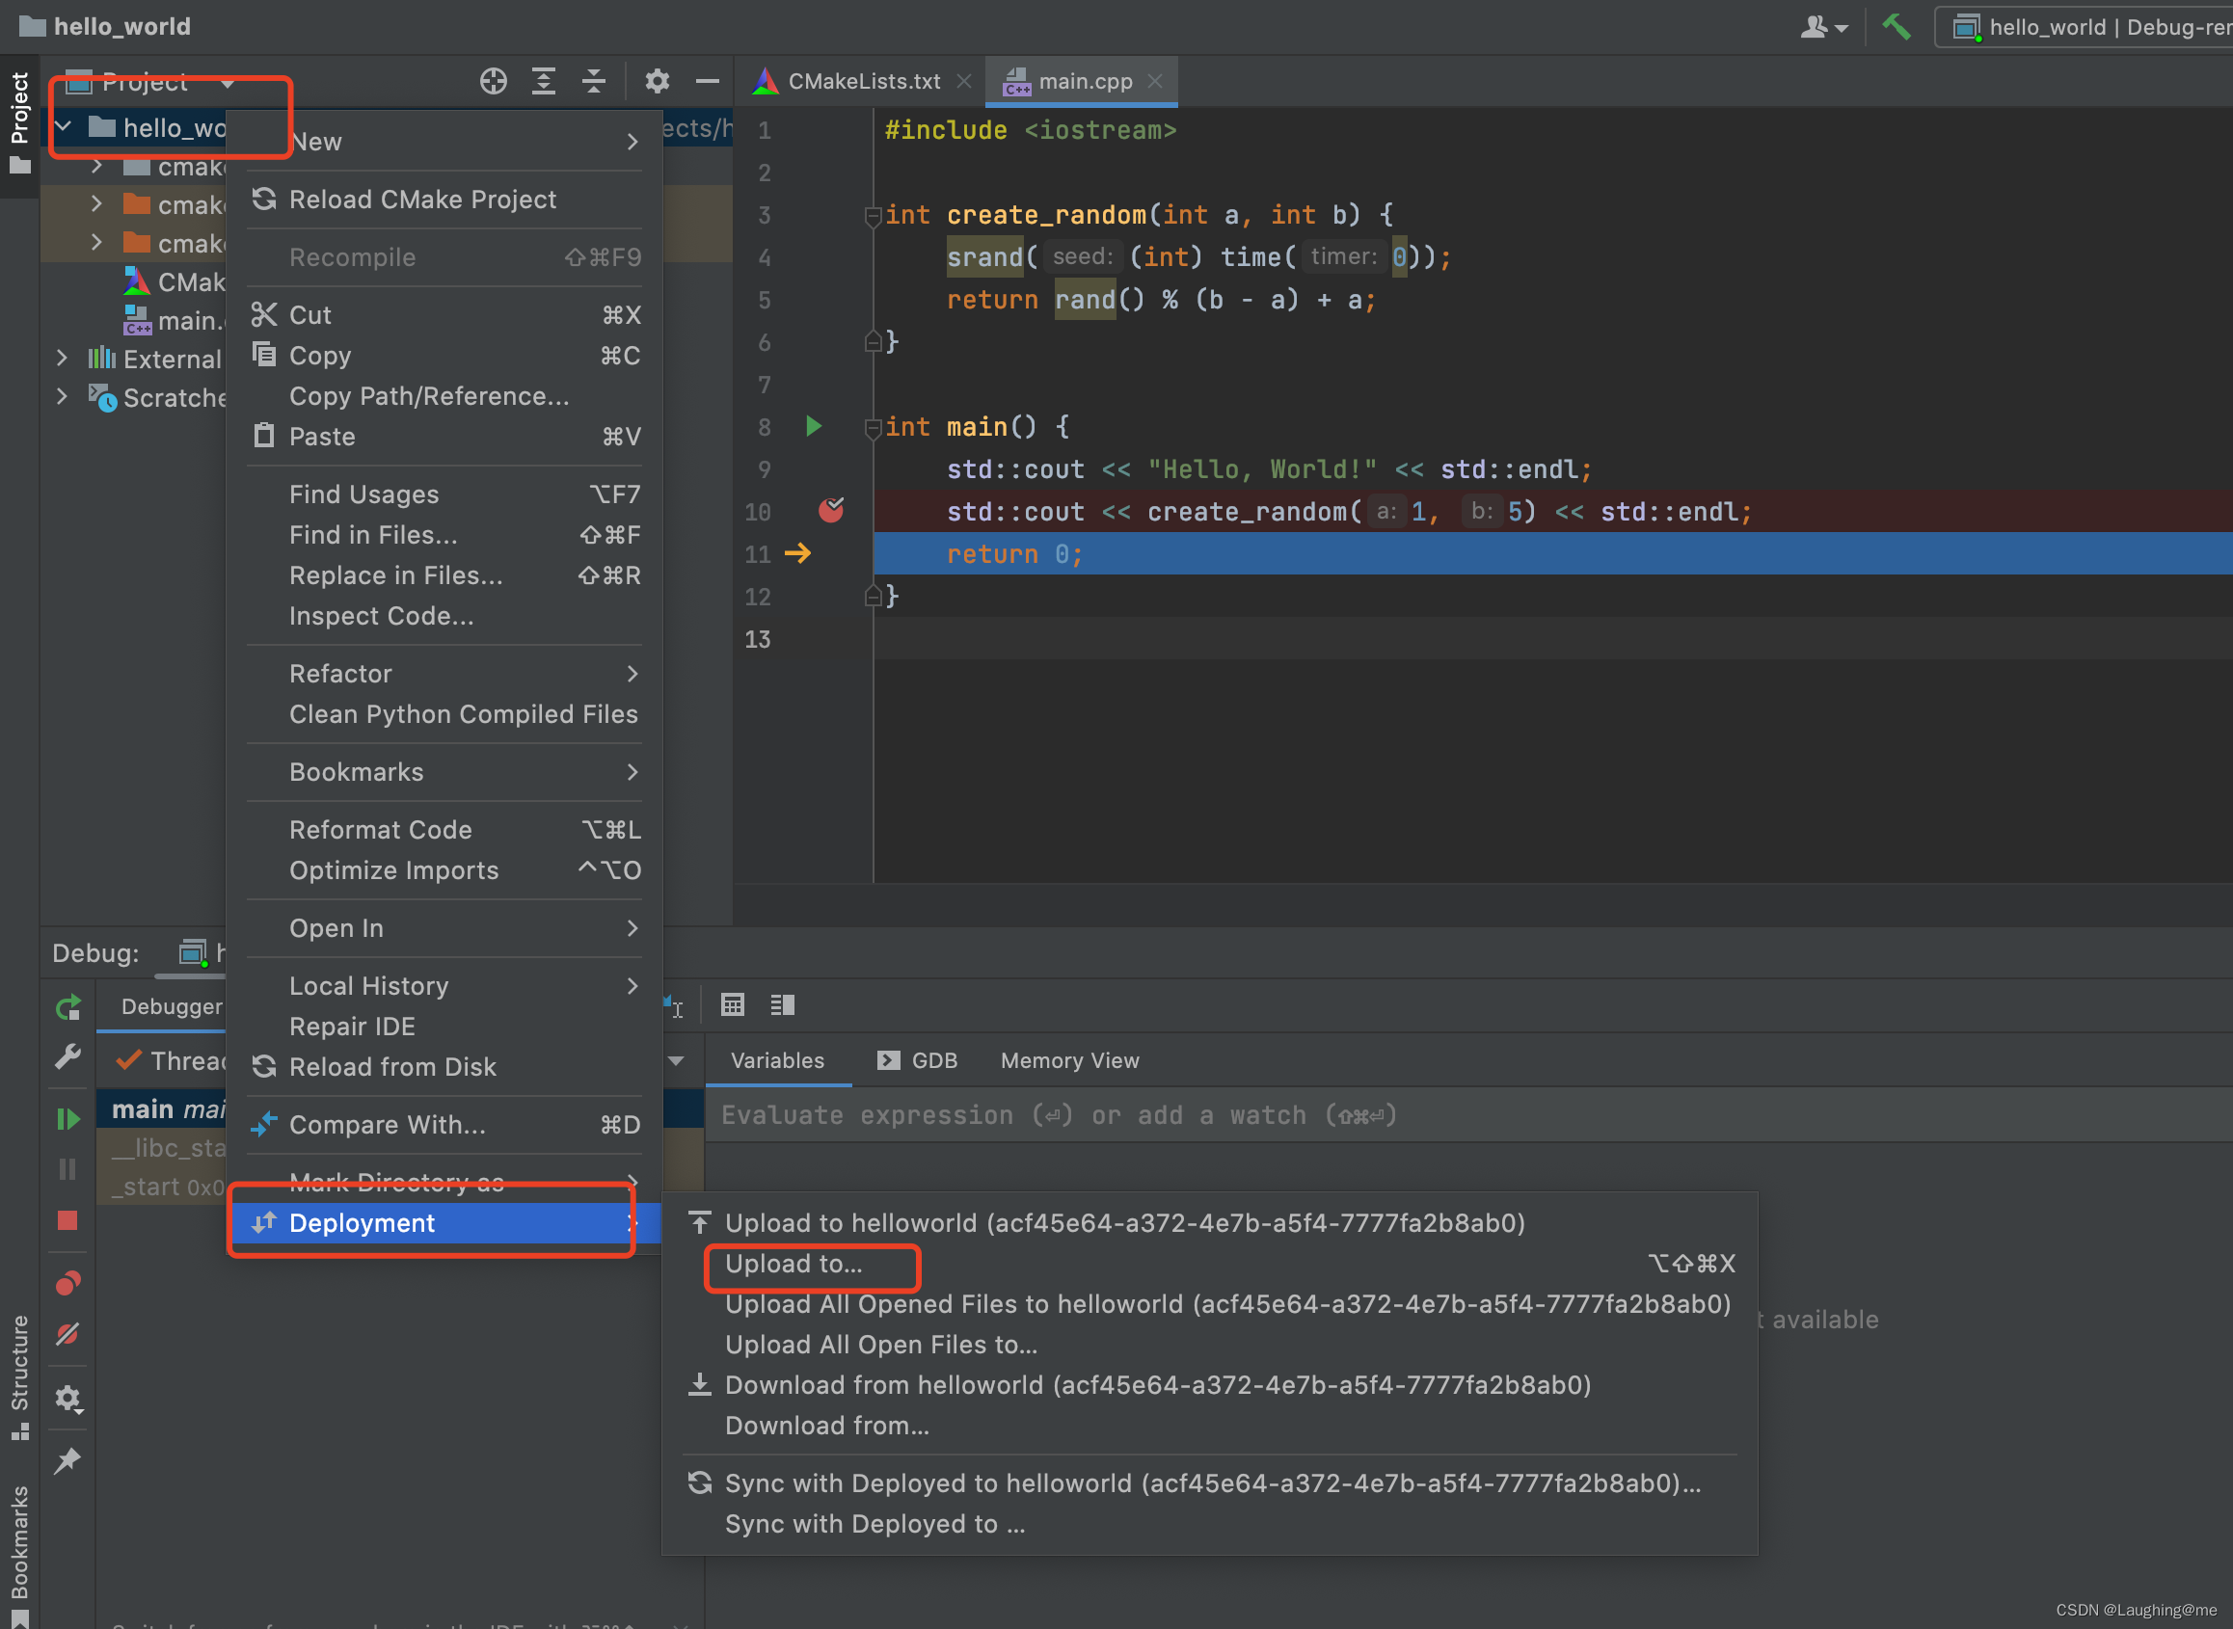Toggle Mute Breakpoints icon
This screenshot has width=2233, height=1629.
click(x=68, y=1333)
